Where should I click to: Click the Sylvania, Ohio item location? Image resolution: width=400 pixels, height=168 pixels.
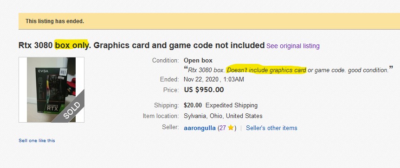point(223,116)
